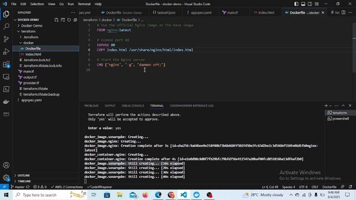Image resolution: width=356 pixels, height=200 pixels.
Task: Change CRLF end-of-line setting
Action: click(315, 187)
